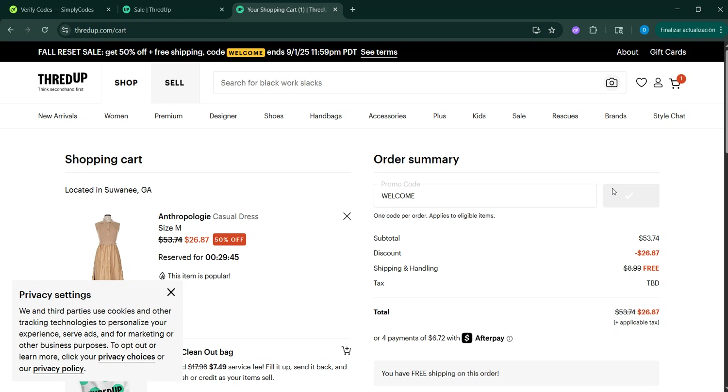The image size is (728, 392).
Task: Open the Kids category
Action: click(479, 116)
